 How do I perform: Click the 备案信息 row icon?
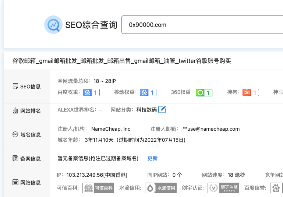[x=15, y=158]
